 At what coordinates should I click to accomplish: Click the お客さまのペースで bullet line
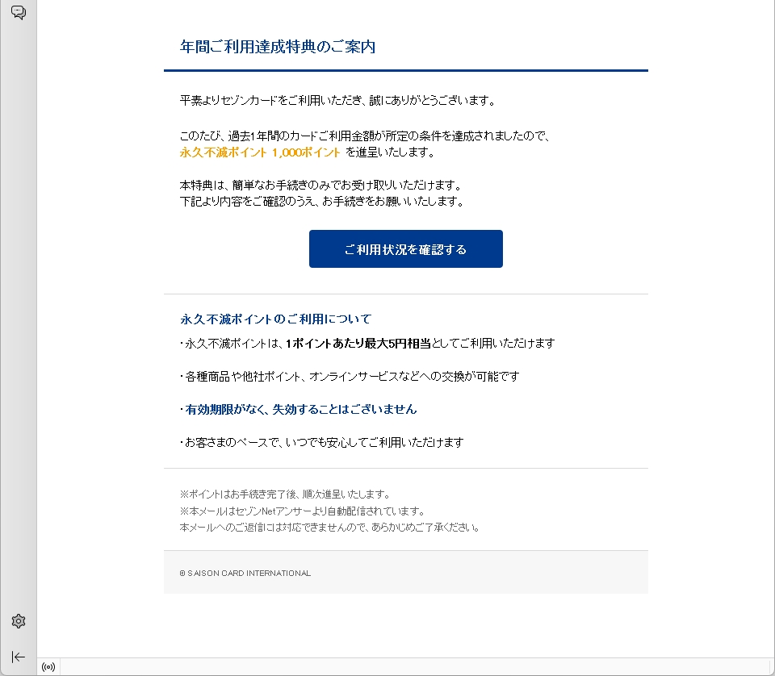pos(321,442)
